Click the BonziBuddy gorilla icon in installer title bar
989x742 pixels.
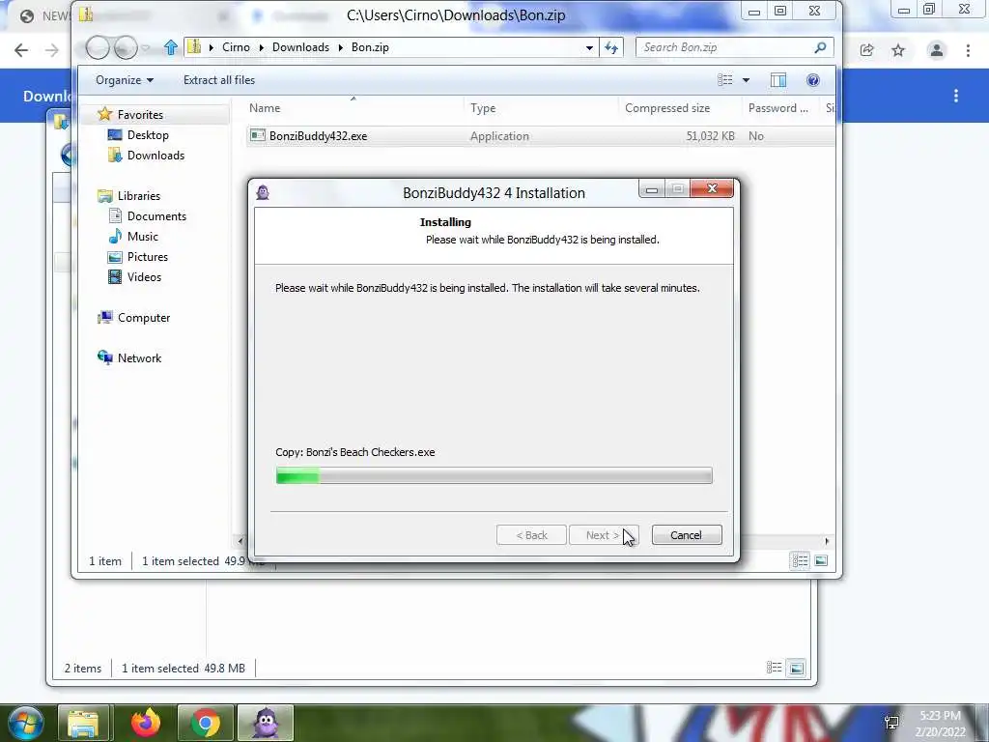263,192
